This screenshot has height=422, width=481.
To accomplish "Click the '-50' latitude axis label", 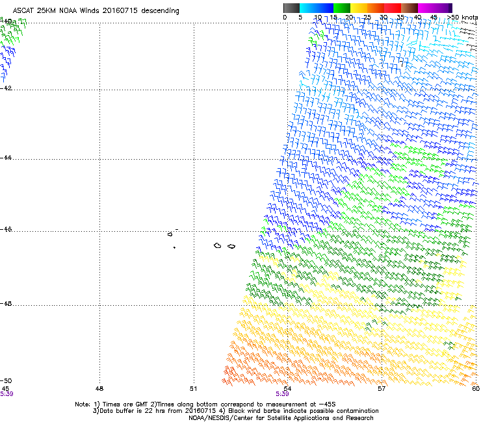I will coord(6,380).
